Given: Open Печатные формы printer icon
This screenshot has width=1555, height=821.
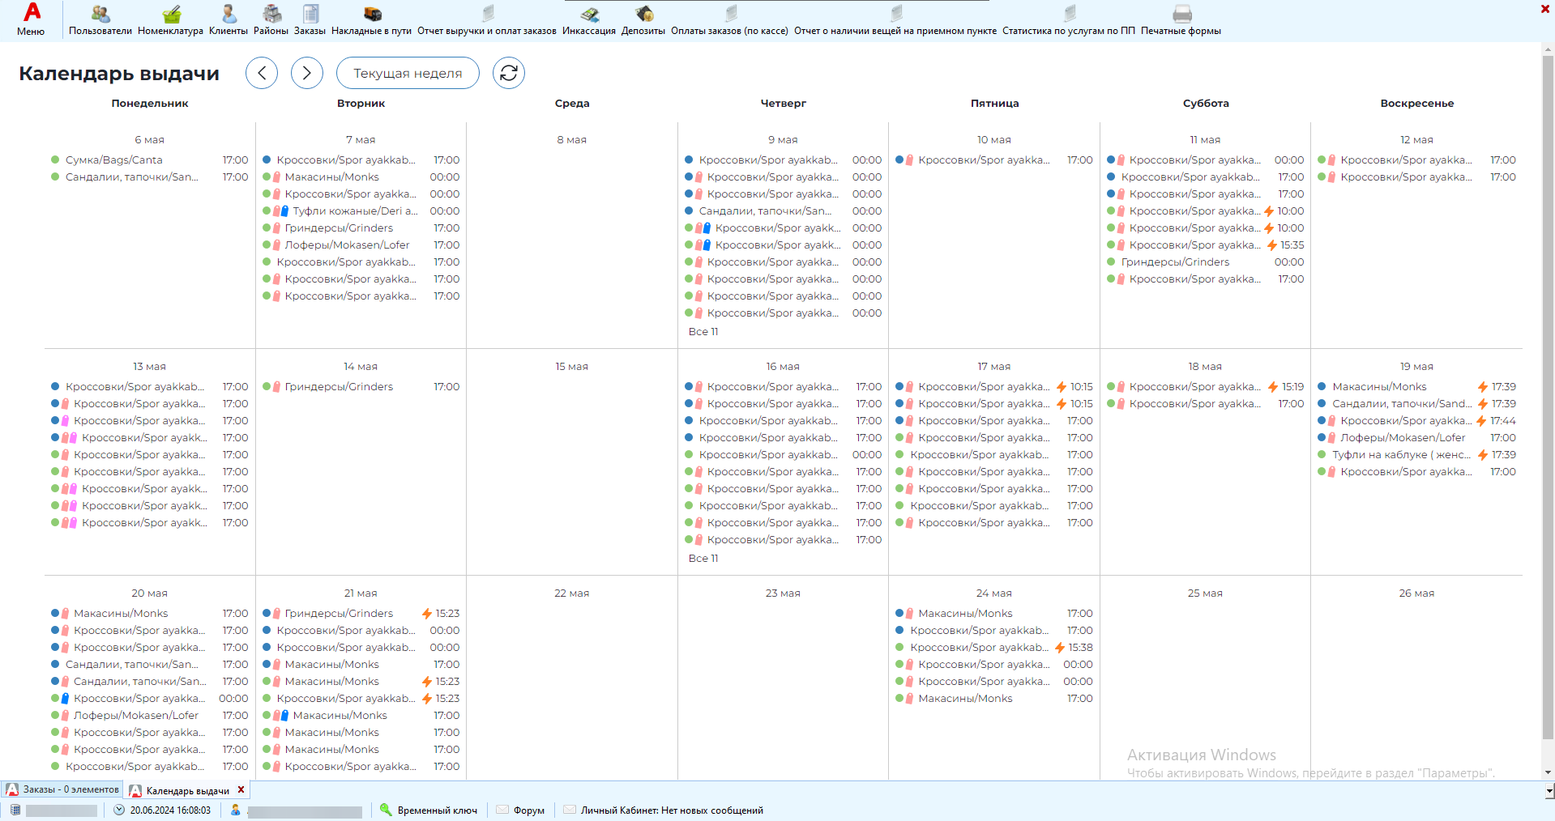Looking at the screenshot, I should [1181, 15].
